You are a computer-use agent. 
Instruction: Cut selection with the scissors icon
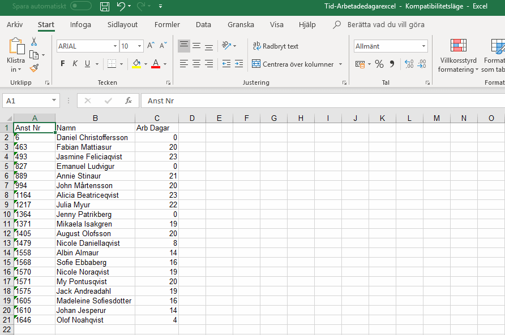34,41
